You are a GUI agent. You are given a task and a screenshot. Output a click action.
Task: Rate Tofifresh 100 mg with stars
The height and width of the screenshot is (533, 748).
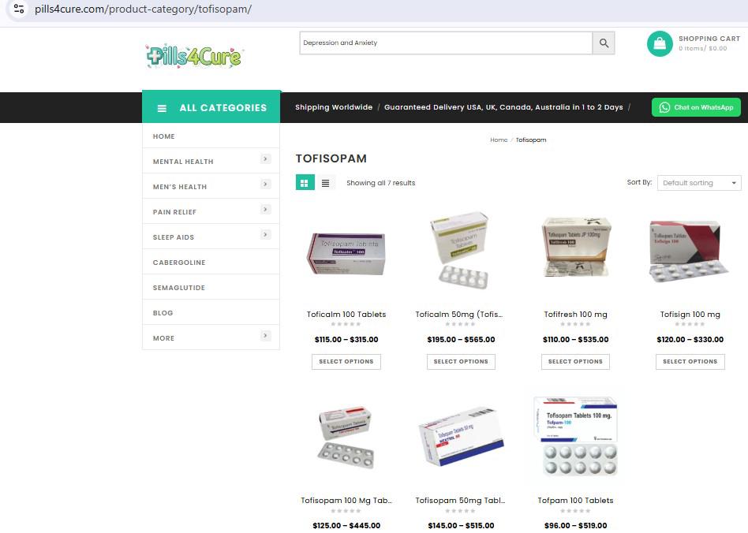click(575, 324)
